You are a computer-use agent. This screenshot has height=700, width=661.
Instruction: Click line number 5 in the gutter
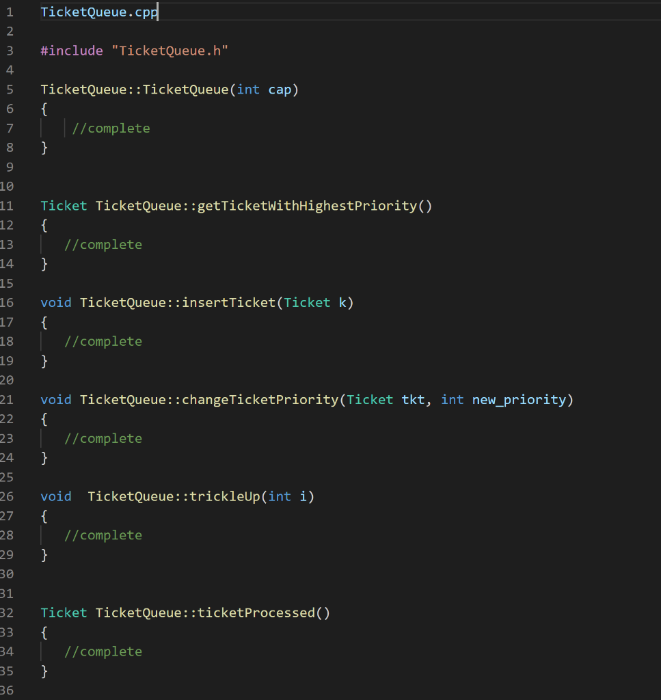coord(10,90)
